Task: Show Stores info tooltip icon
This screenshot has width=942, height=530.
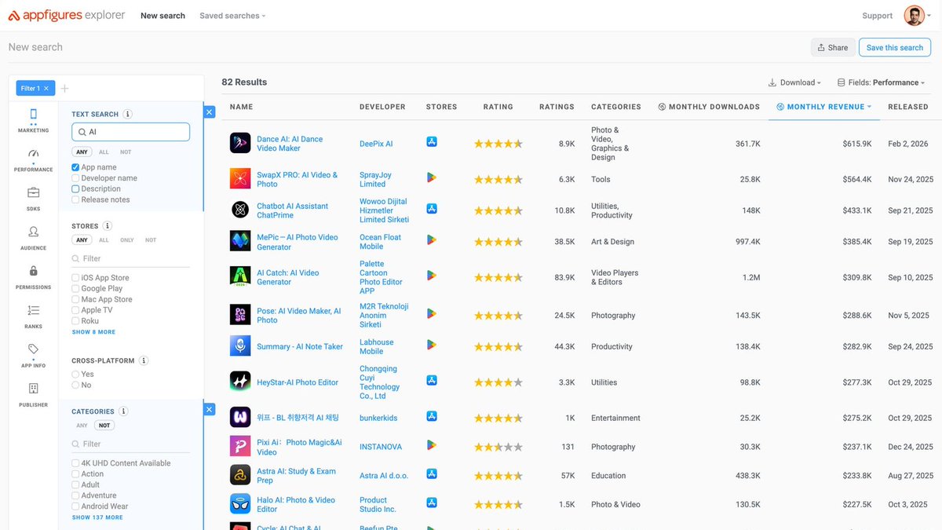Action: pos(108,226)
